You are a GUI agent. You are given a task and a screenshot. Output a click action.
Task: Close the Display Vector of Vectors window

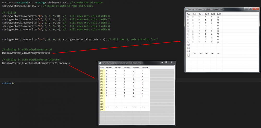171,62
